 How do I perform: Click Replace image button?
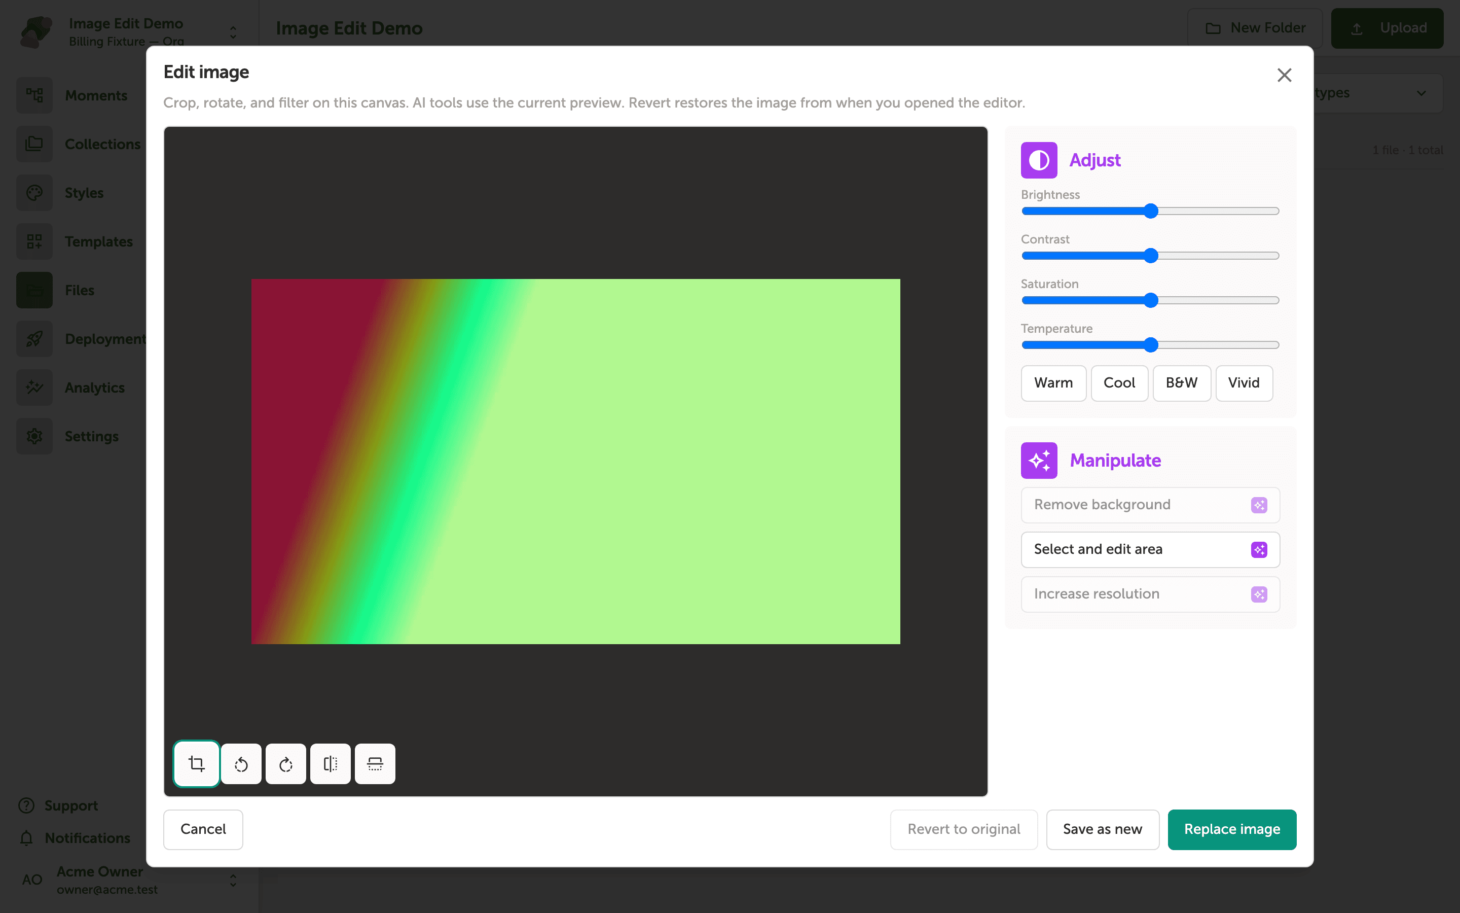pos(1231,829)
